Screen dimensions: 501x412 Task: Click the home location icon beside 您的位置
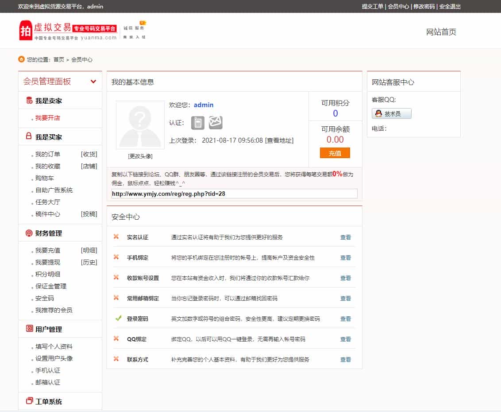click(x=21, y=59)
